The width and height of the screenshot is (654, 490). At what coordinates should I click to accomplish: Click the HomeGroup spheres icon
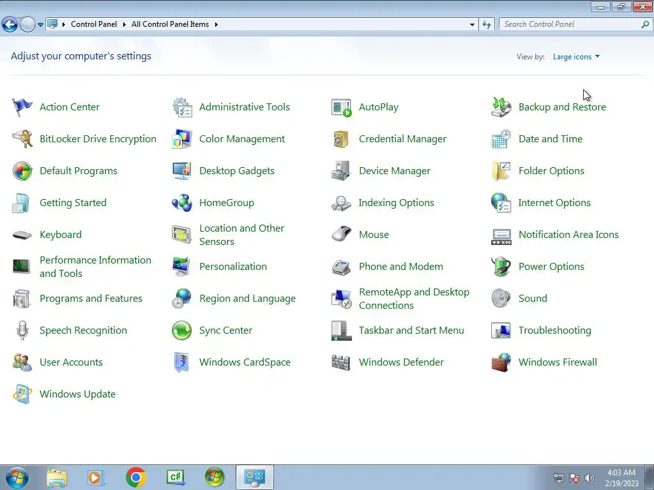pos(182,203)
